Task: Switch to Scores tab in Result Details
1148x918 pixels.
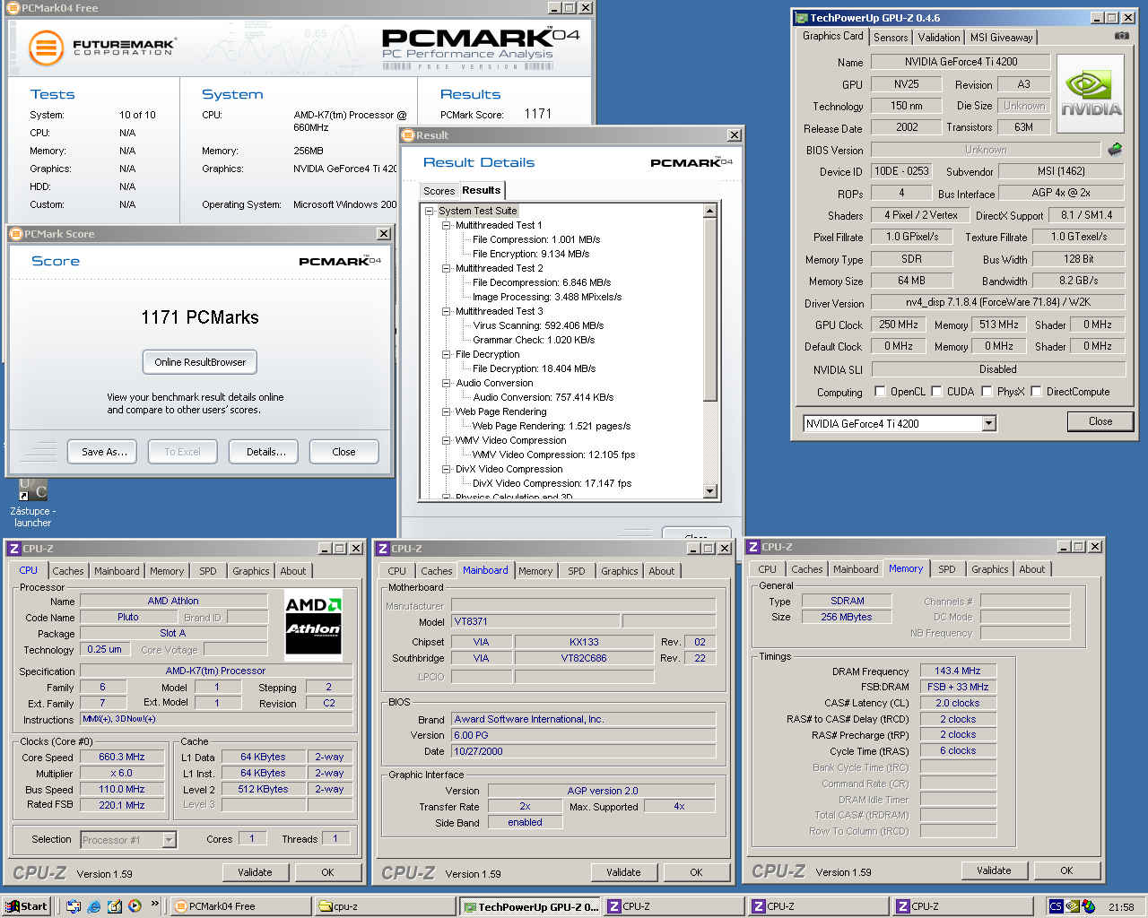Action: 439,191
